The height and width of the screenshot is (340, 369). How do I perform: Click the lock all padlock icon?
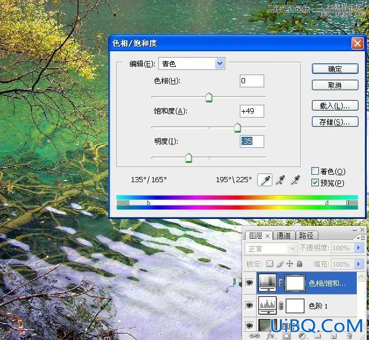point(299,264)
